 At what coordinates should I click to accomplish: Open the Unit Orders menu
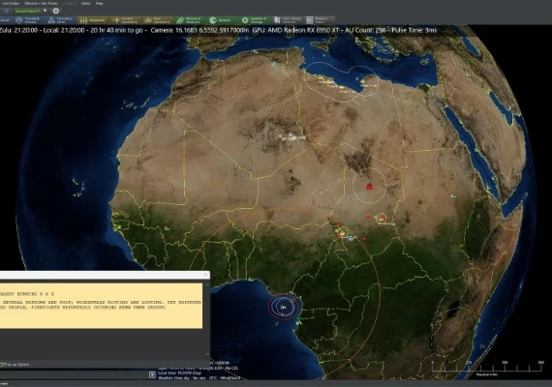click(11, 3)
